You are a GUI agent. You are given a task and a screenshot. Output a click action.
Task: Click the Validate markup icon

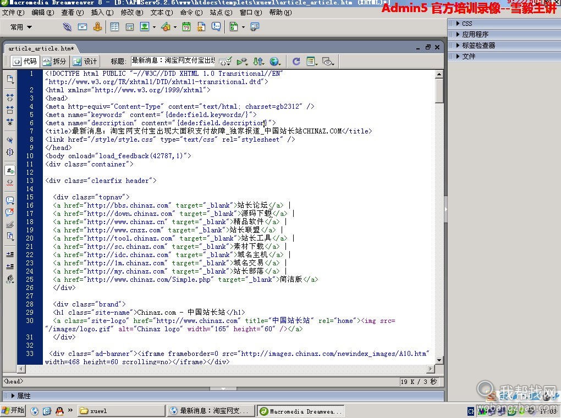[x=225, y=62]
